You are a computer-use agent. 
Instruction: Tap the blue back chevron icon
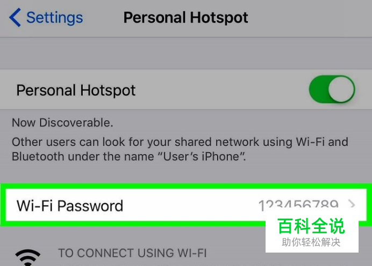15,17
